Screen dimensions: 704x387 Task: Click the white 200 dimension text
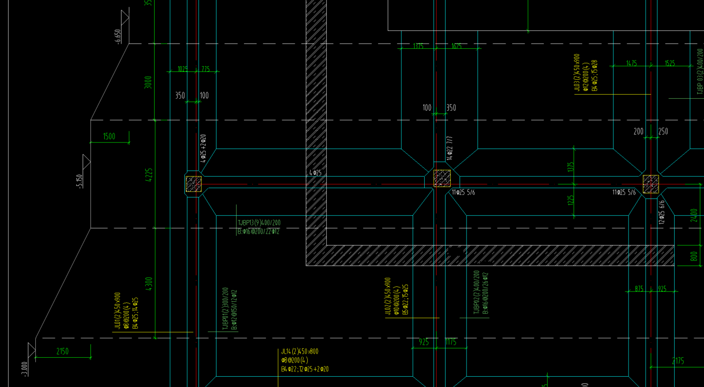point(638,132)
